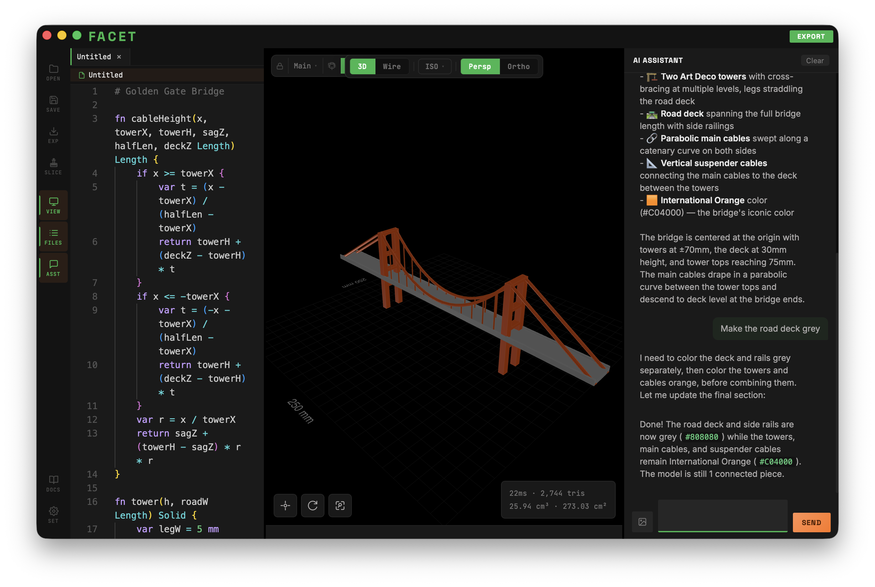This screenshot has height=587, width=875.
Task: Toggle the FILES panel sidebar icon
Action: click(53, 236)
